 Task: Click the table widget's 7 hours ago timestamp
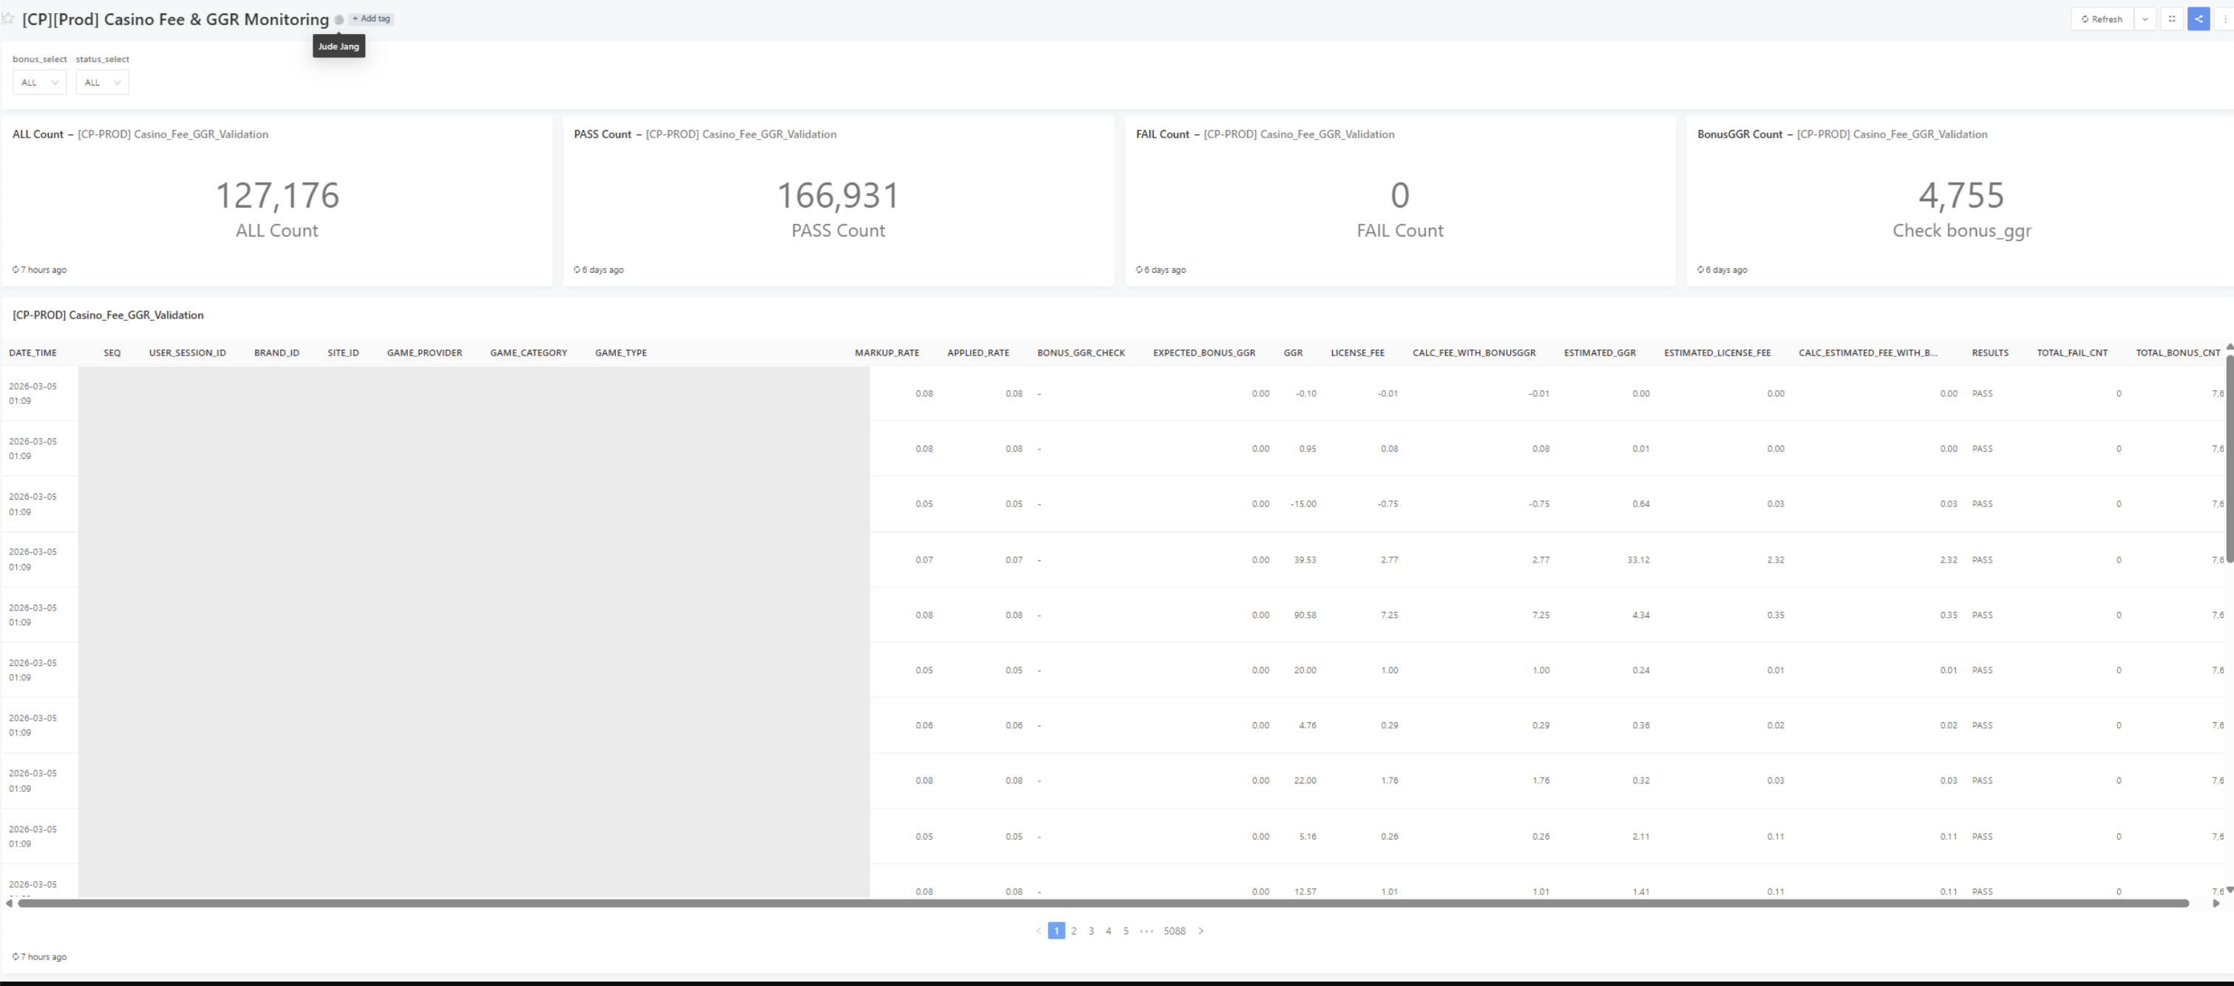(x=40, y=956)
